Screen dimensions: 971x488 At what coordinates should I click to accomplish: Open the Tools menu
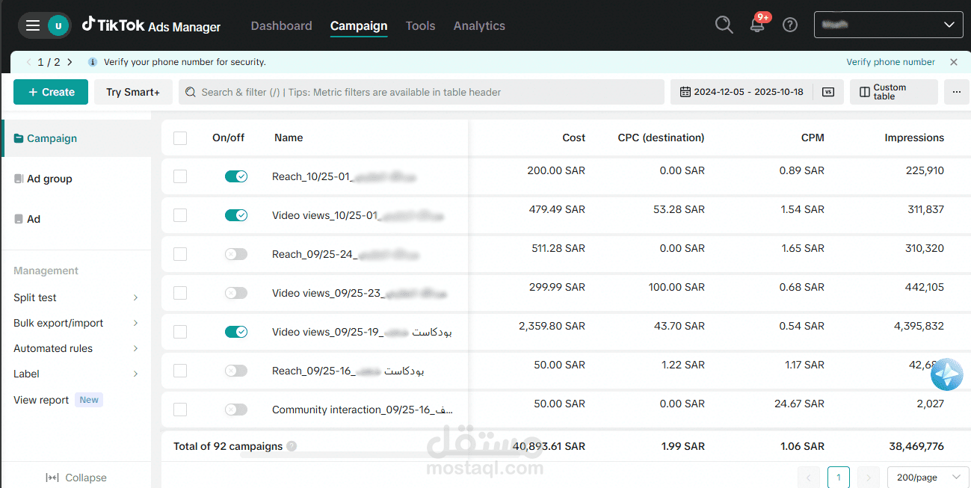[420, 25]
